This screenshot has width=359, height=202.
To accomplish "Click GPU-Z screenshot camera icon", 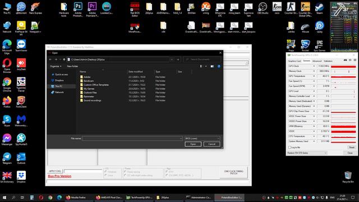I will pyautogui.click(x=346, y=60).
